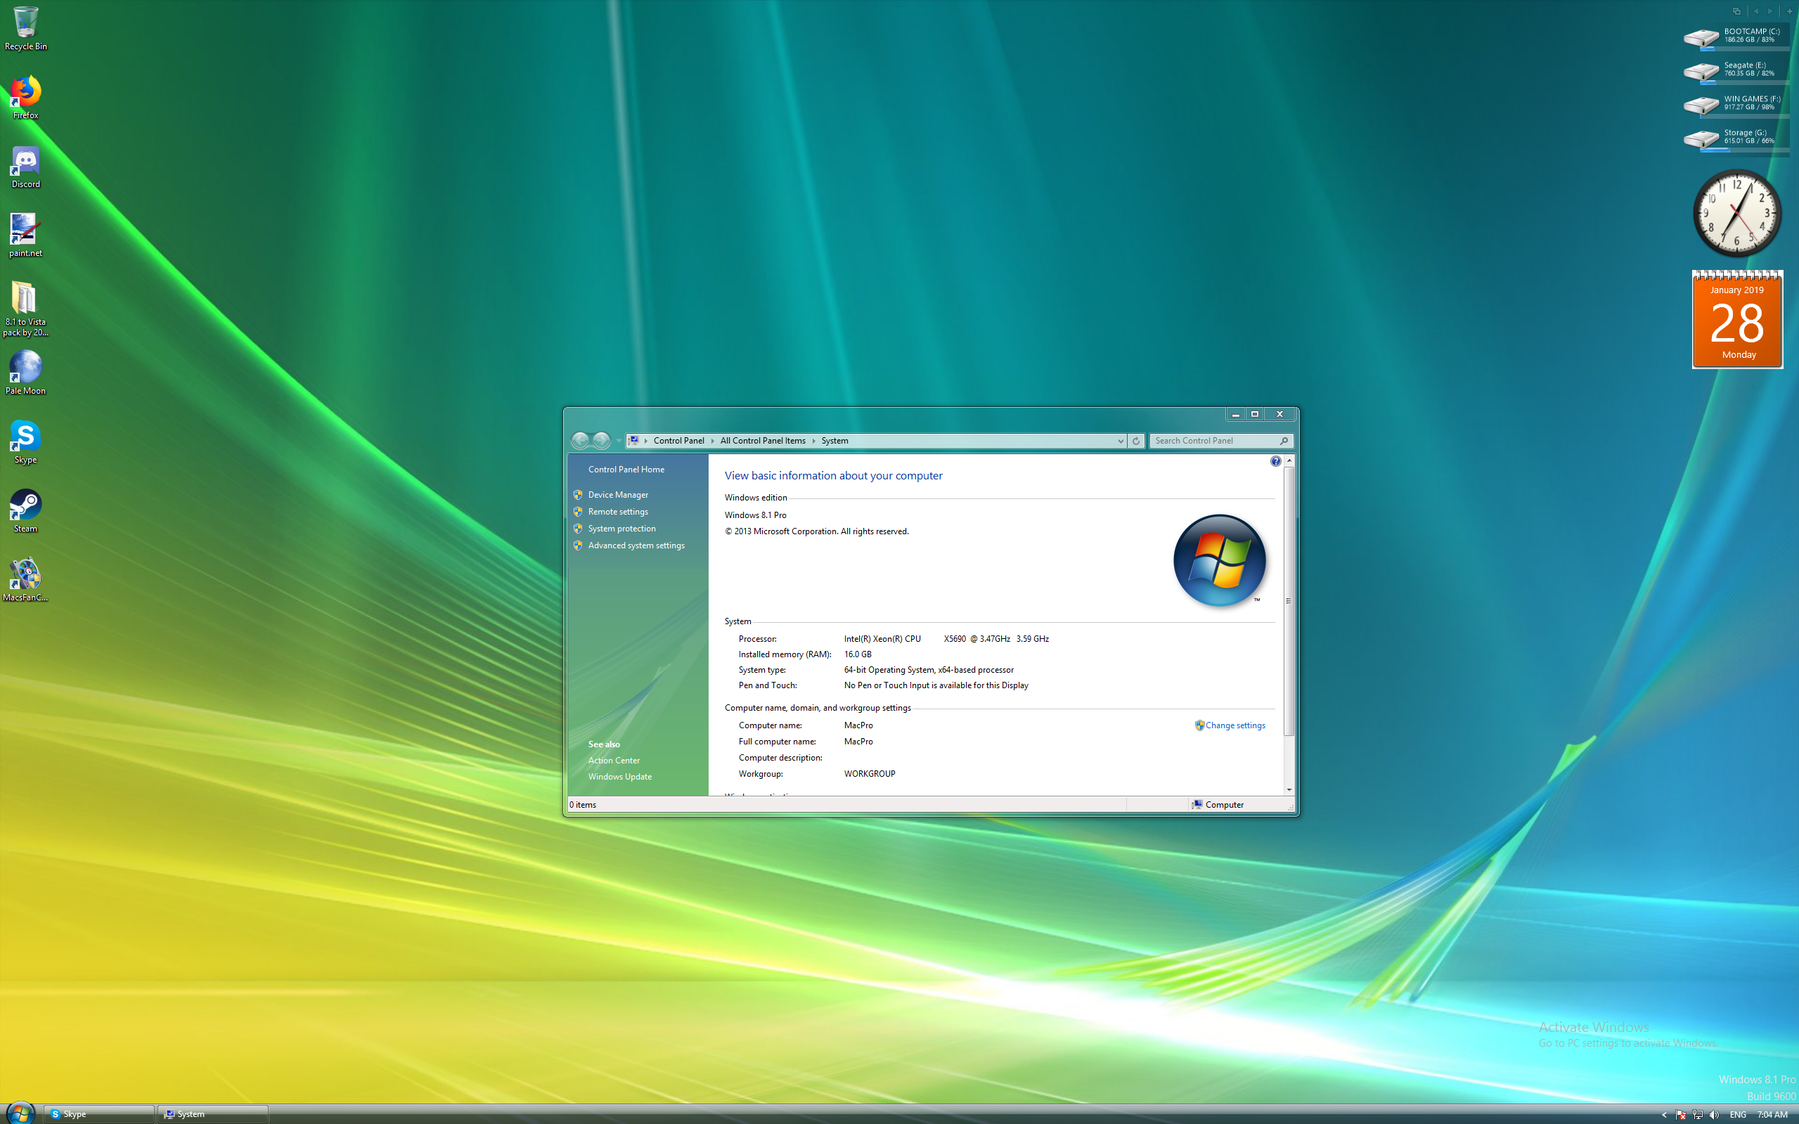Show hidden tray icons arrow
Screen dimensions: 1799x1124
coord(1664,1114)
